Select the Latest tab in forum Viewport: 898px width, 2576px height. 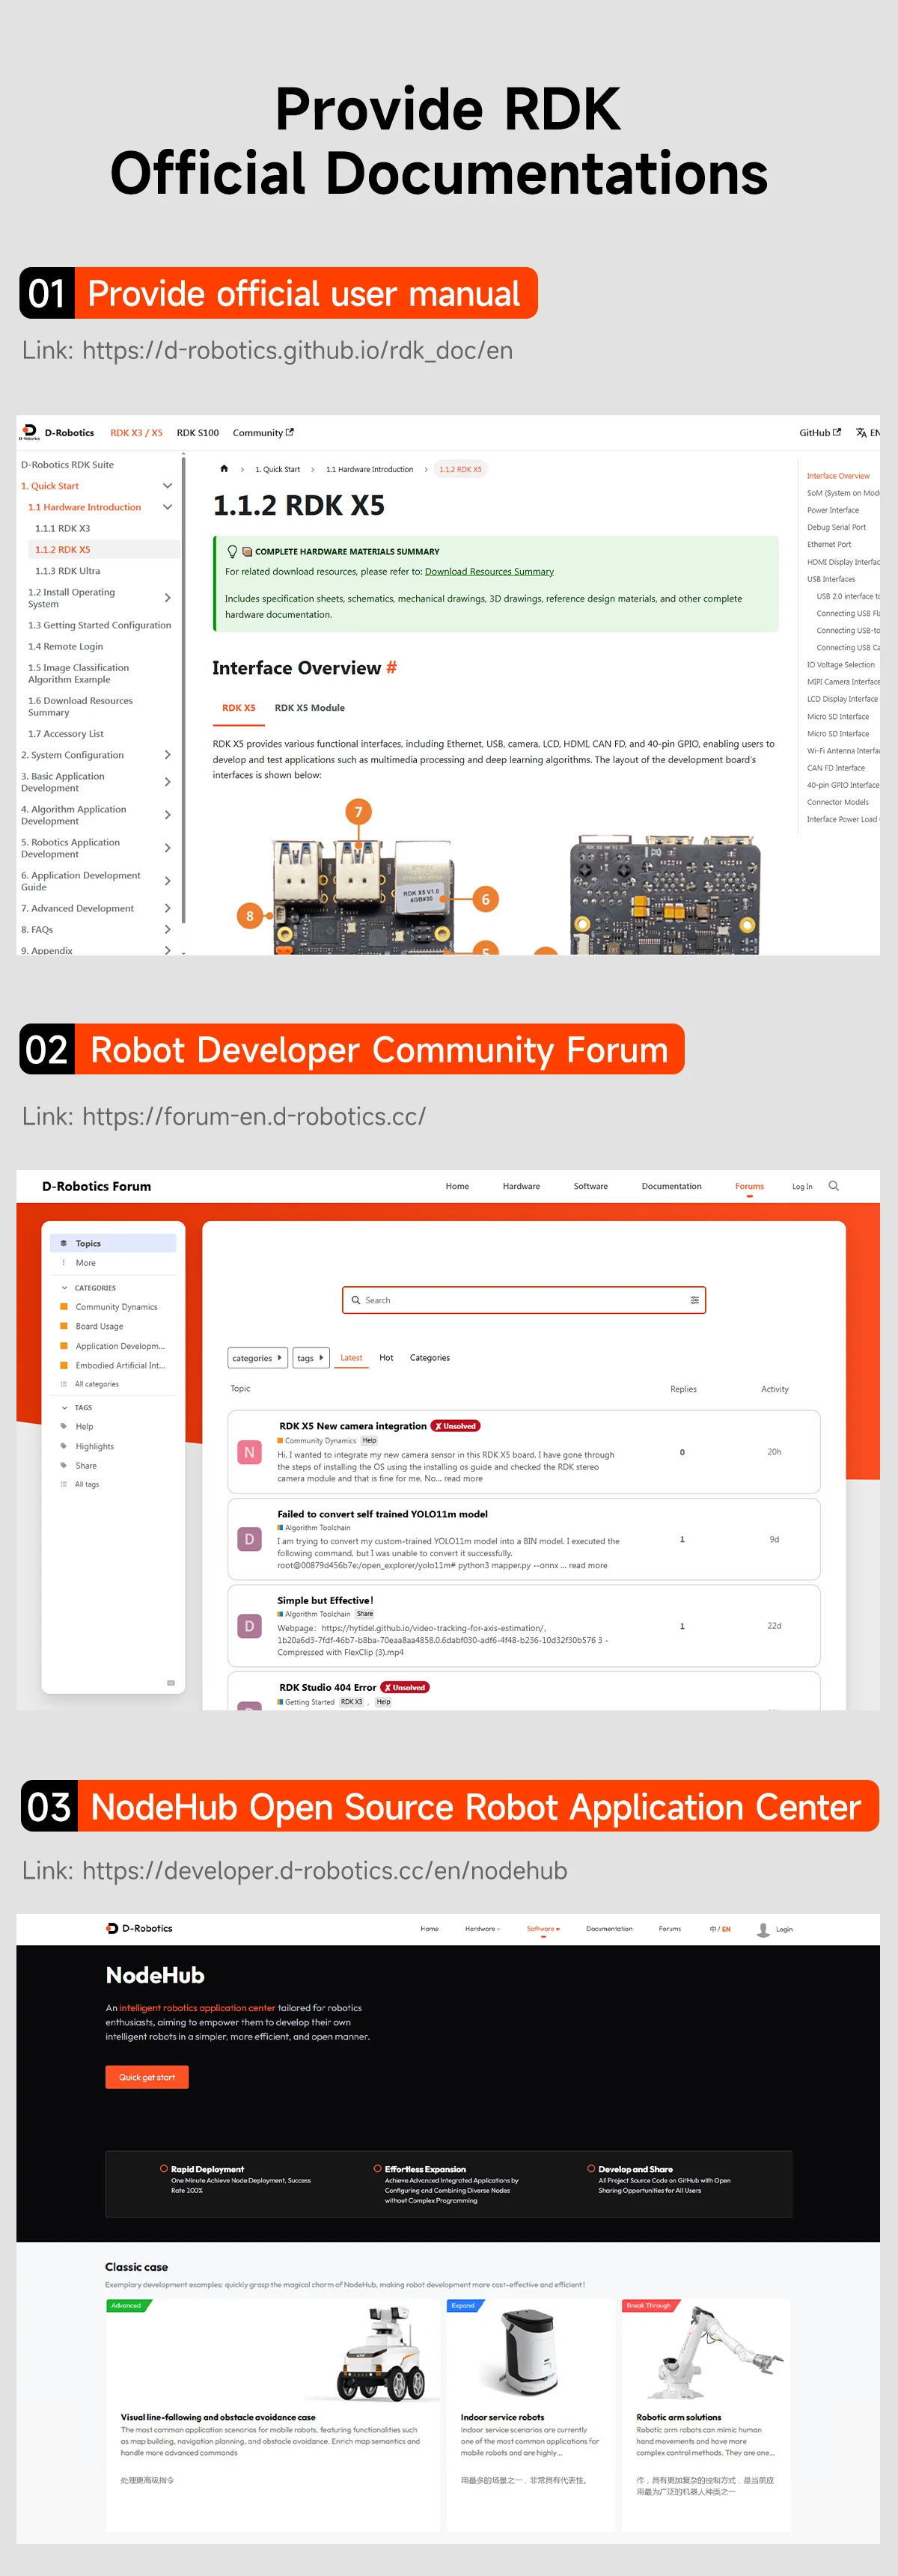[x=351, y=1358]
